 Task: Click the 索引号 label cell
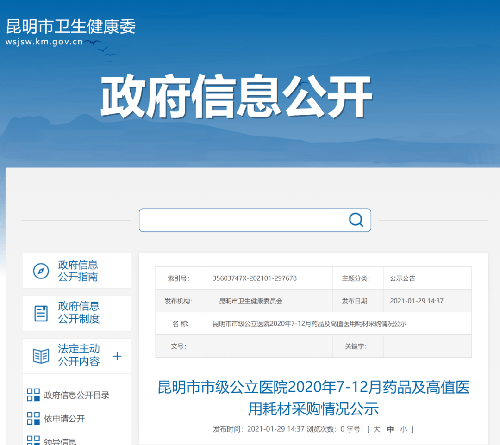coord(181,278)
